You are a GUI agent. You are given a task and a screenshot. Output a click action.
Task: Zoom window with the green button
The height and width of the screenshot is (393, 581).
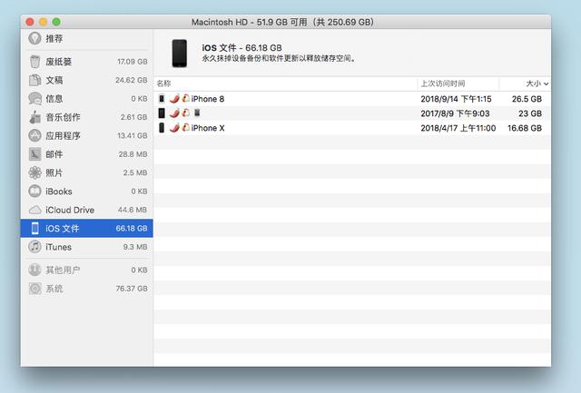pos(56,22)
